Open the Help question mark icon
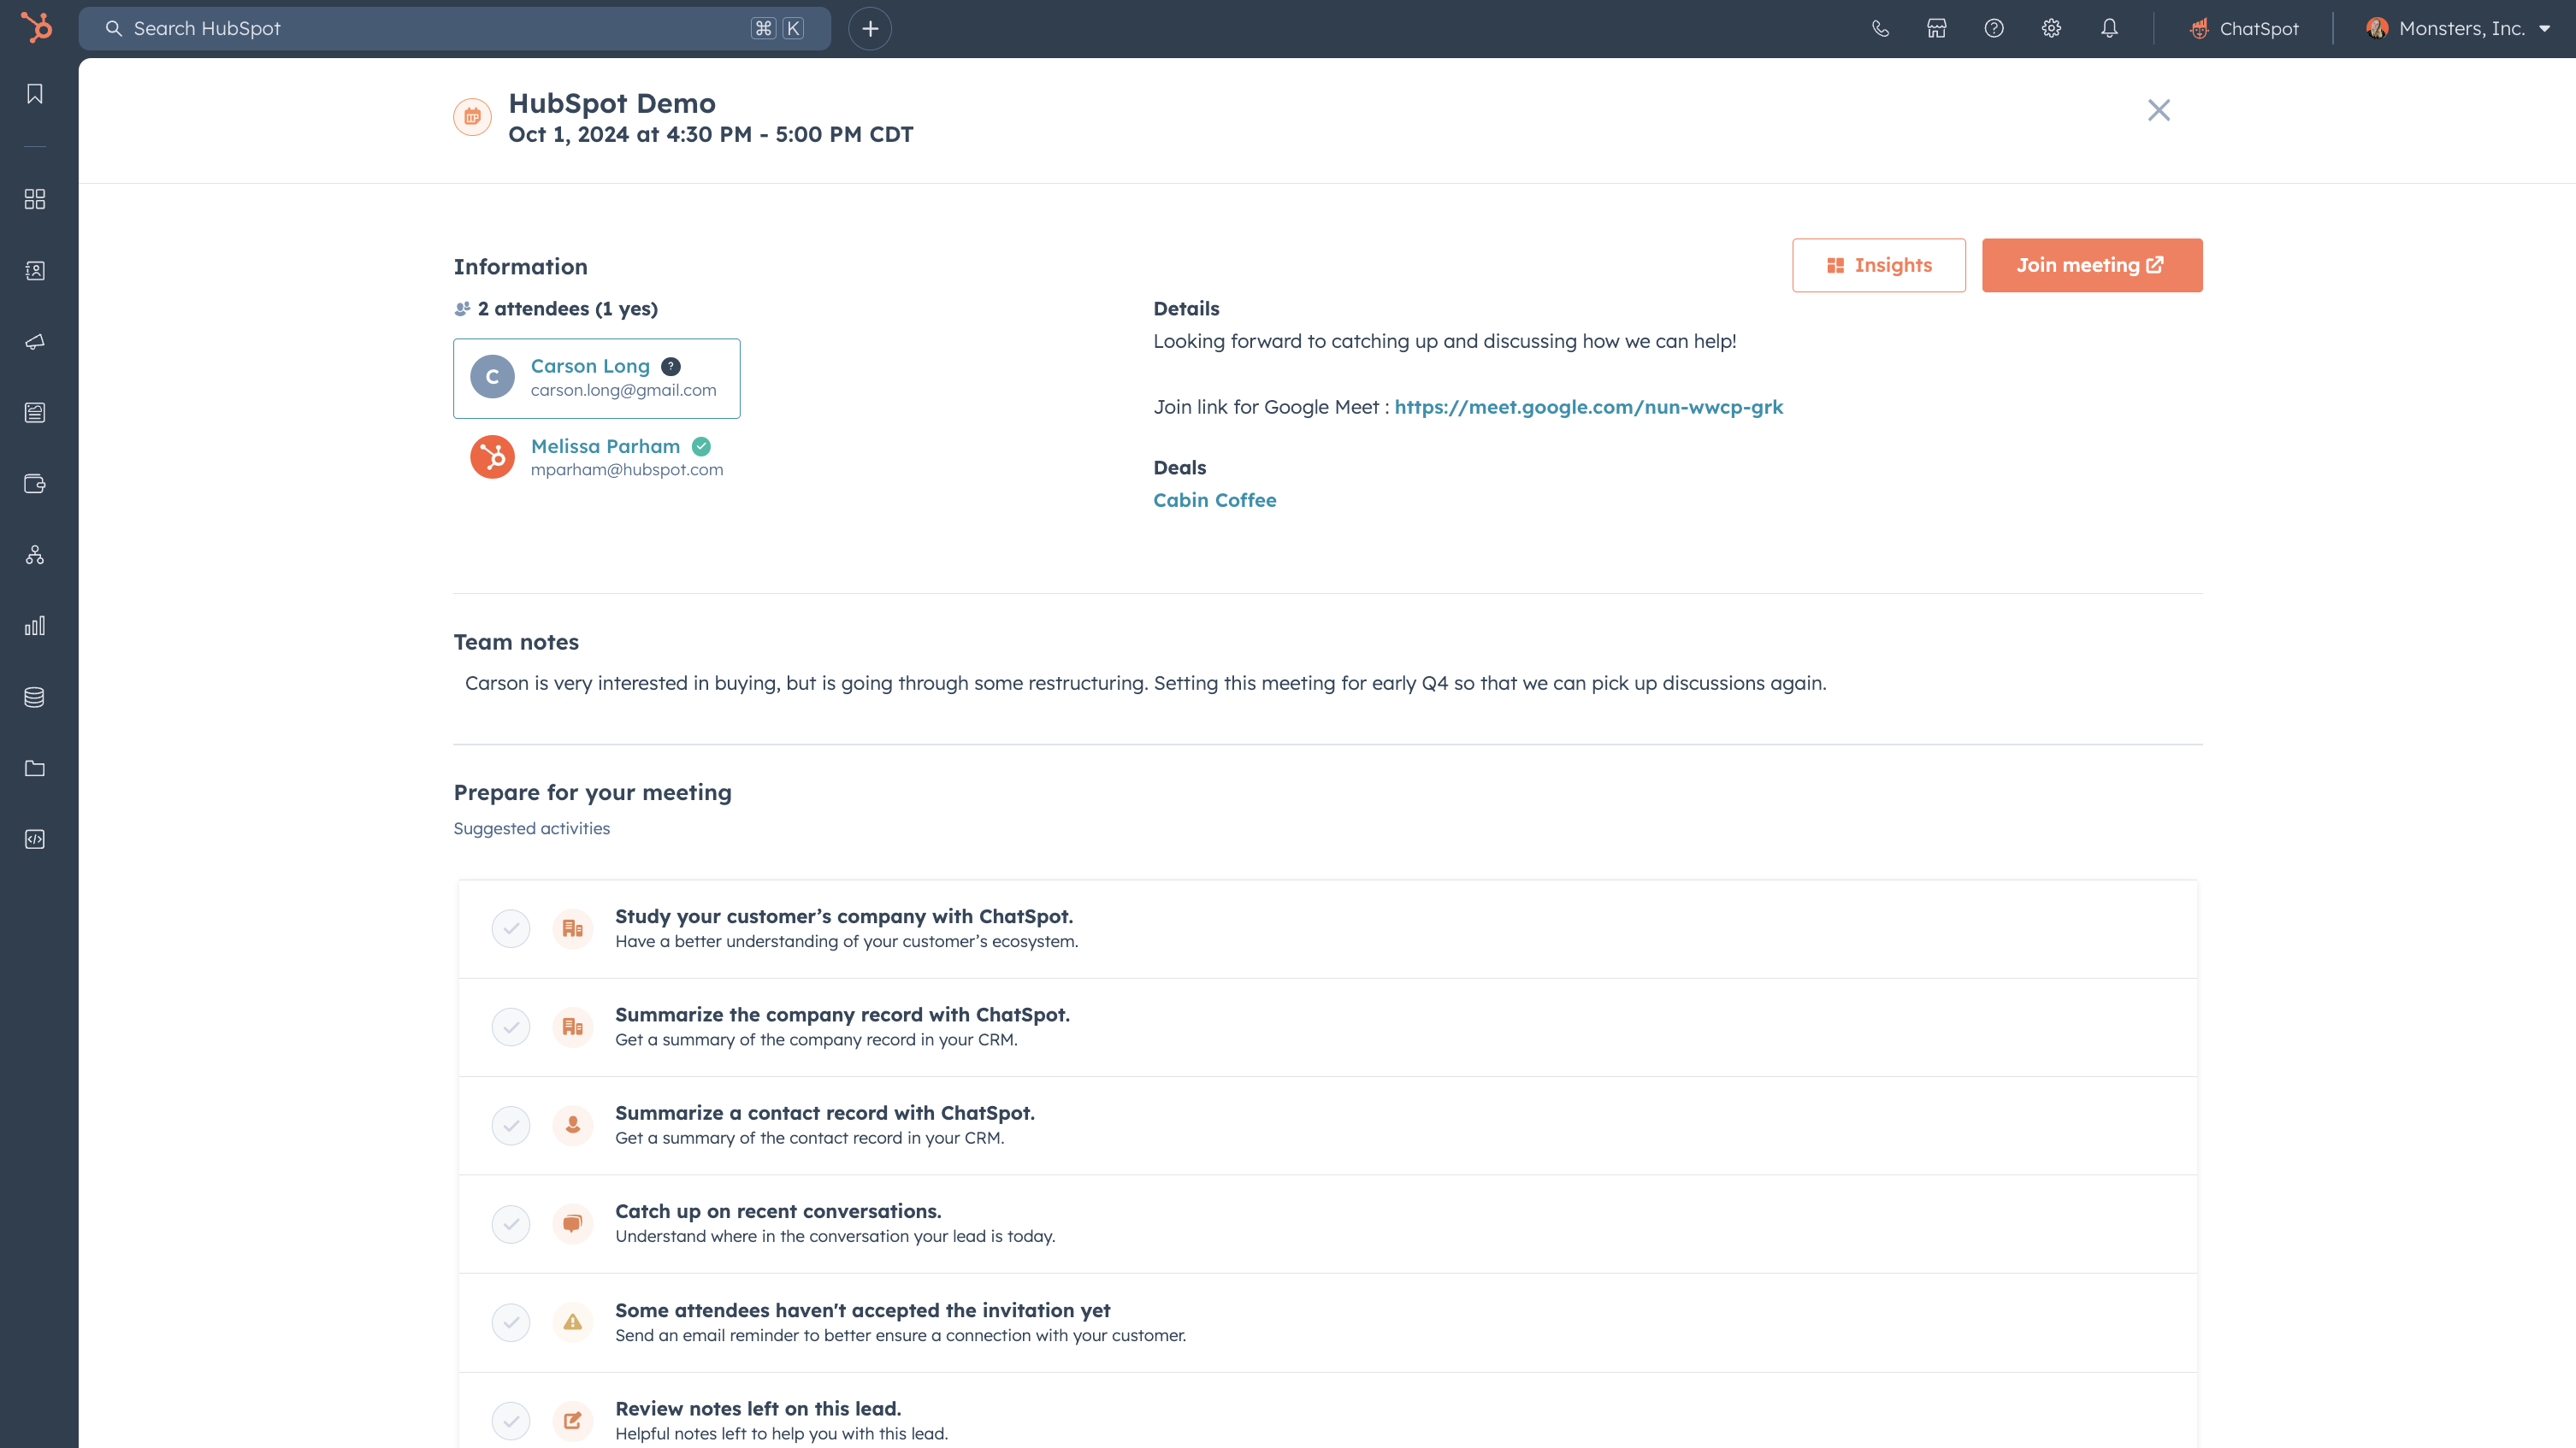 point(1994,28)
